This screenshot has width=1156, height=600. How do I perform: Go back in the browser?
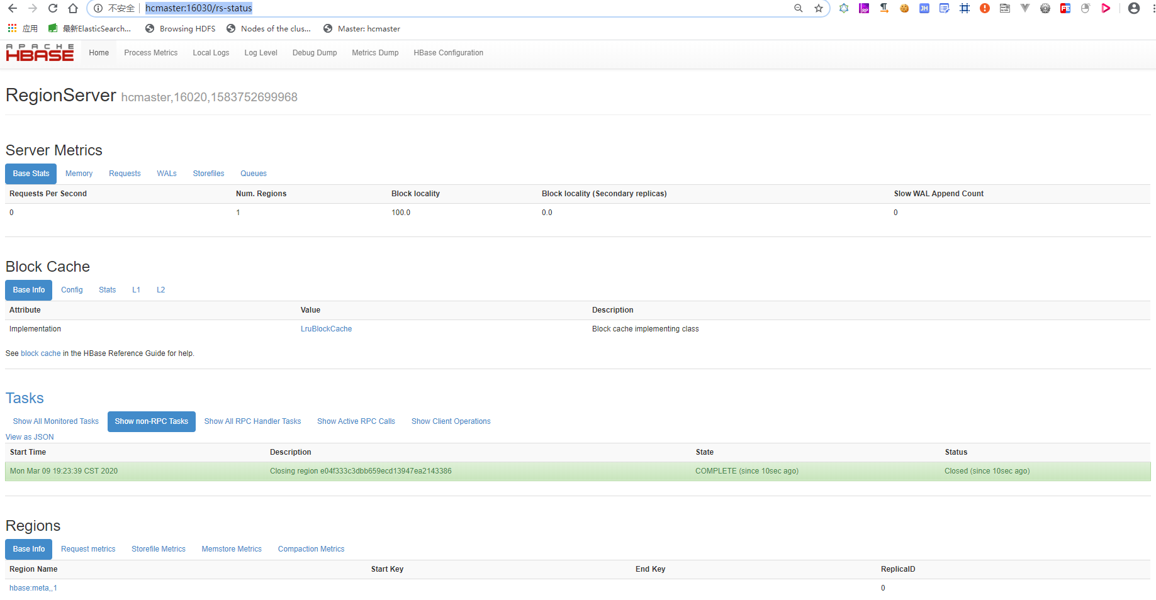tap(13, 8)
